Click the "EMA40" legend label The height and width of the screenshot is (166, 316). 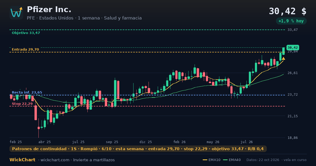click(235, 160)
